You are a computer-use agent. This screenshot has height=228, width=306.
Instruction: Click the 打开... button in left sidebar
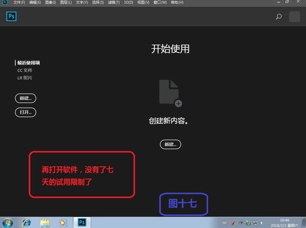[25, 112]
